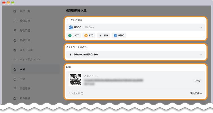Image resolution: width=213 pixels, height=113 pixels.
Task: Click the deposit icon beside 入金
Action: pos(15,69)
